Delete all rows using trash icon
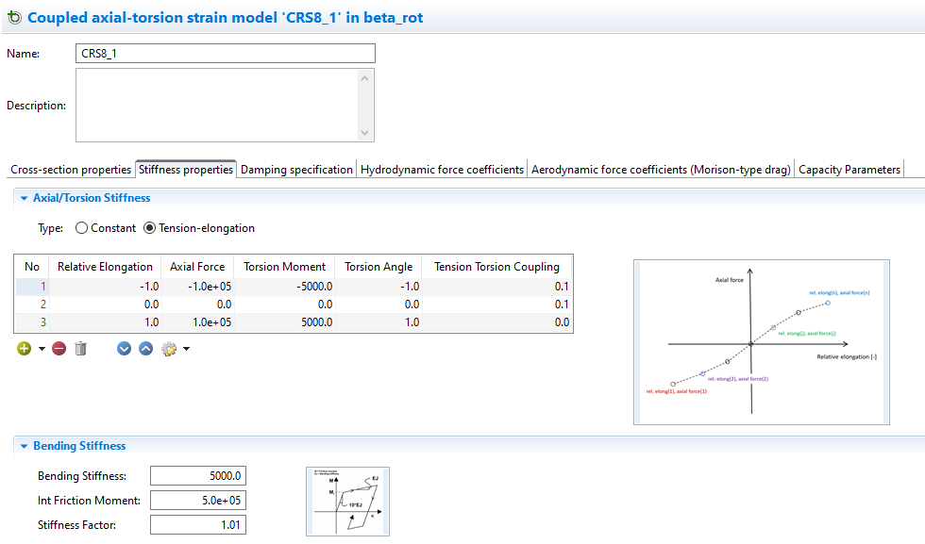 (80, 348)
